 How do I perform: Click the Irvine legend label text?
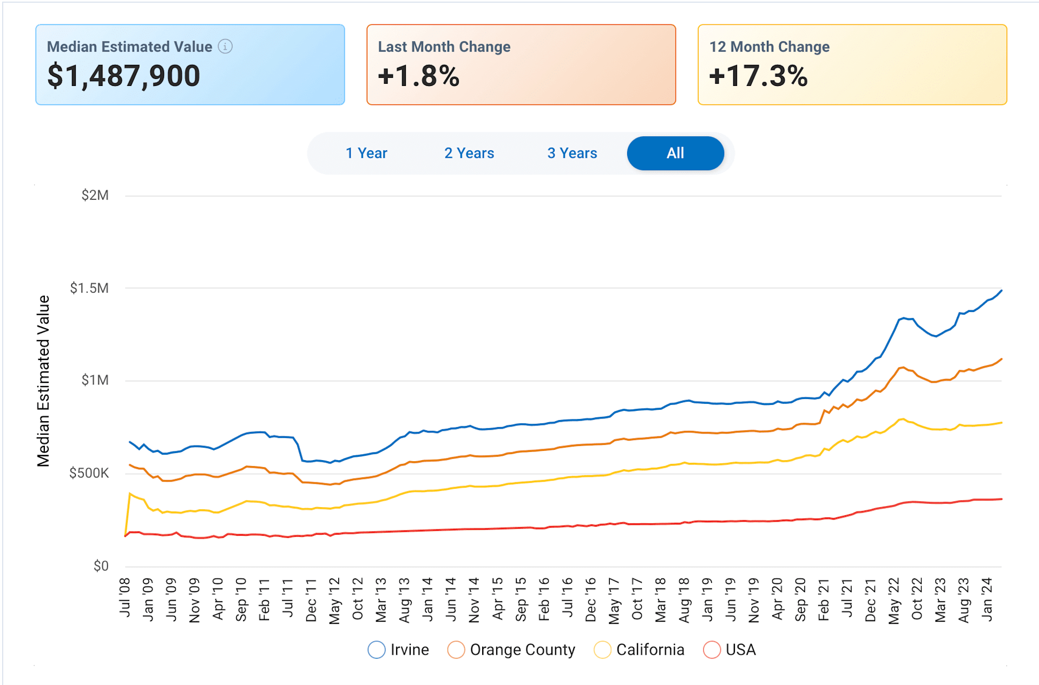[x=410, y=650]
